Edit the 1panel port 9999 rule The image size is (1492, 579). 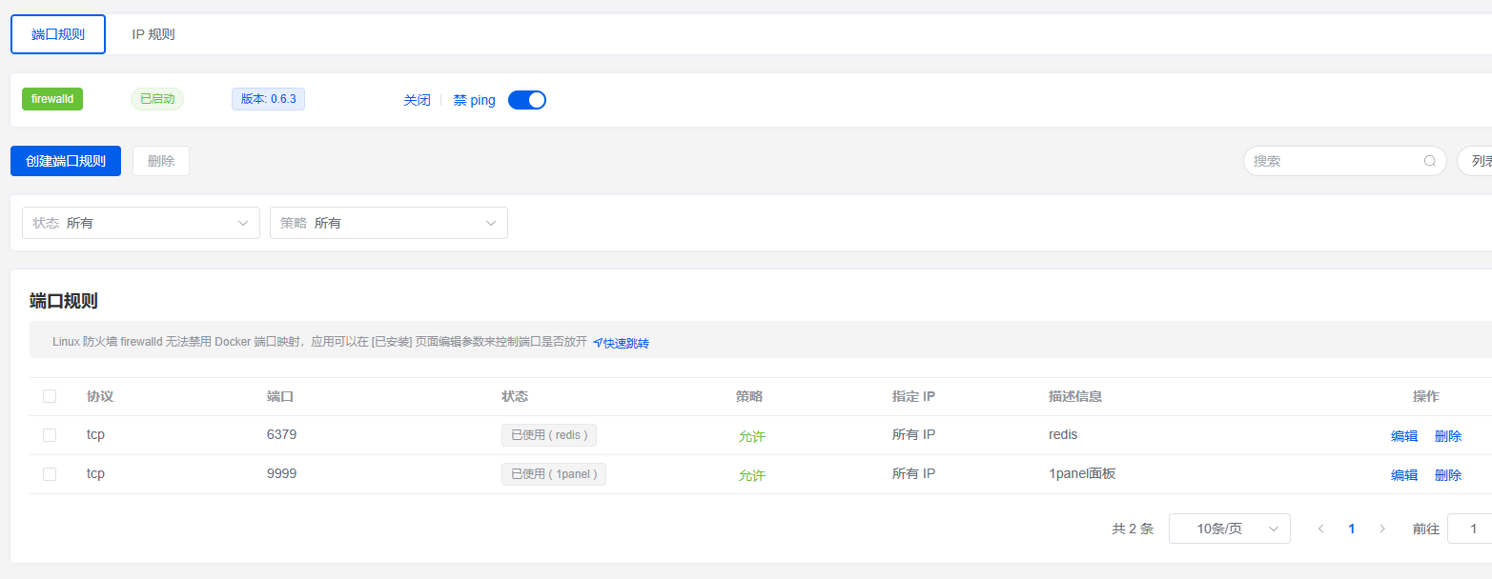click(1404, 475)
